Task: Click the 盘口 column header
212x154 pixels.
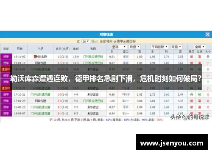Action: click(x=126, y=51)
